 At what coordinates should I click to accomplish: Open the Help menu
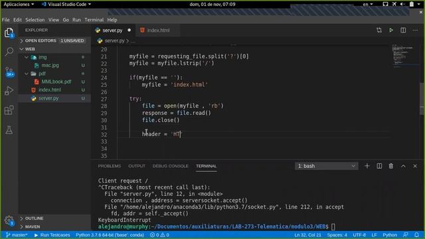click(112, 20)
